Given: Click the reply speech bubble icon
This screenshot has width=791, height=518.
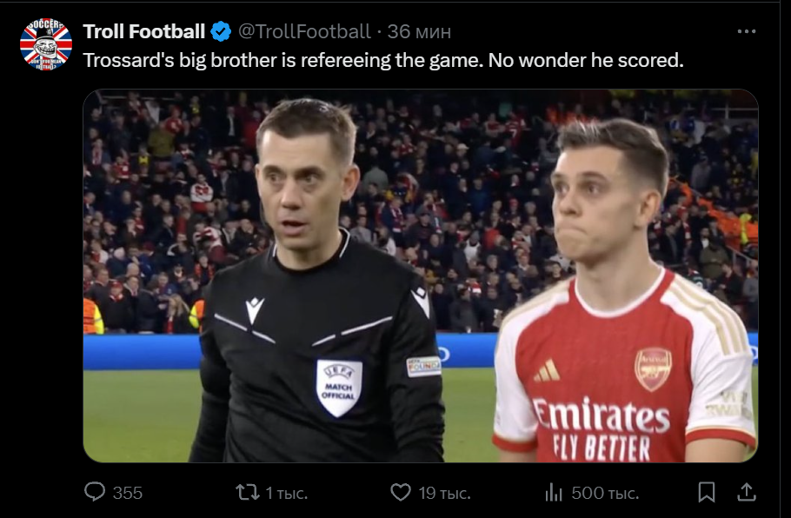Looking at the screenshot, I should tap(95, 493).
